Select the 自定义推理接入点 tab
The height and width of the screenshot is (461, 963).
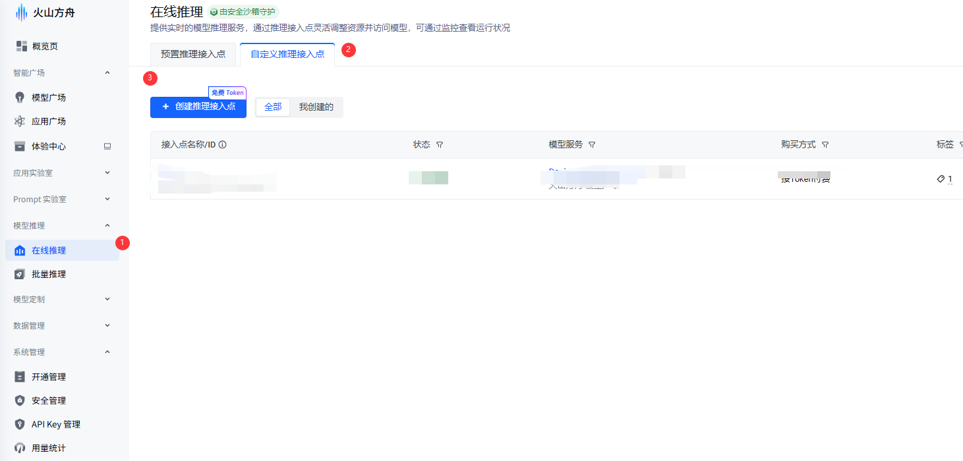pyautogui.click(x=287, y=54)
